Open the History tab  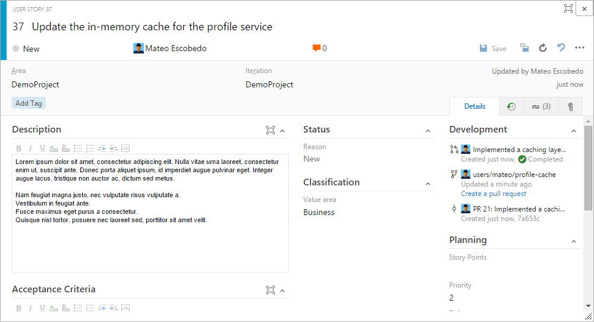pos(511,107)
